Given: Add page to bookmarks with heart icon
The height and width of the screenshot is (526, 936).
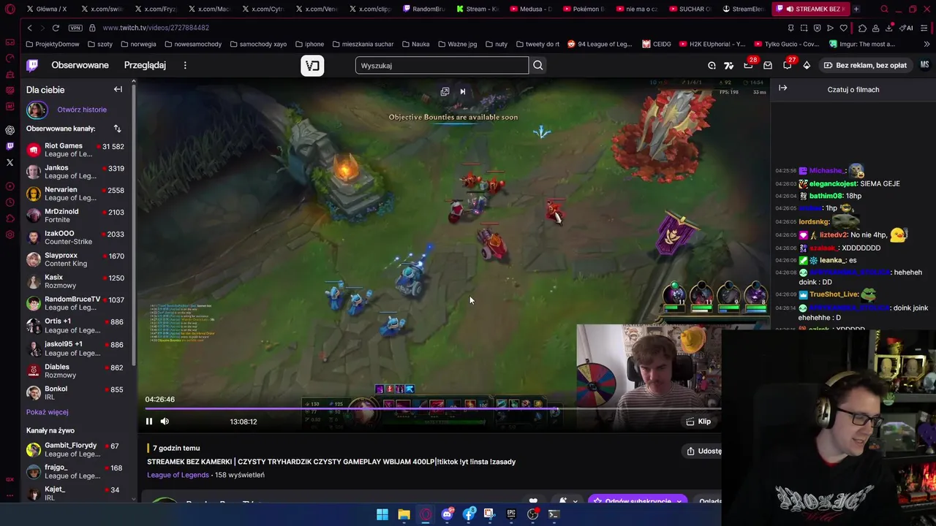Looking at the screenshot, I should point(843,28).
